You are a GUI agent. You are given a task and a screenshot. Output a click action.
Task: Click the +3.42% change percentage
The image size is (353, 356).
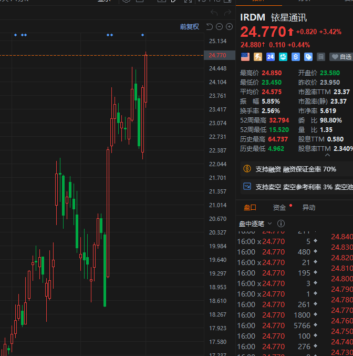click(330, 32)
